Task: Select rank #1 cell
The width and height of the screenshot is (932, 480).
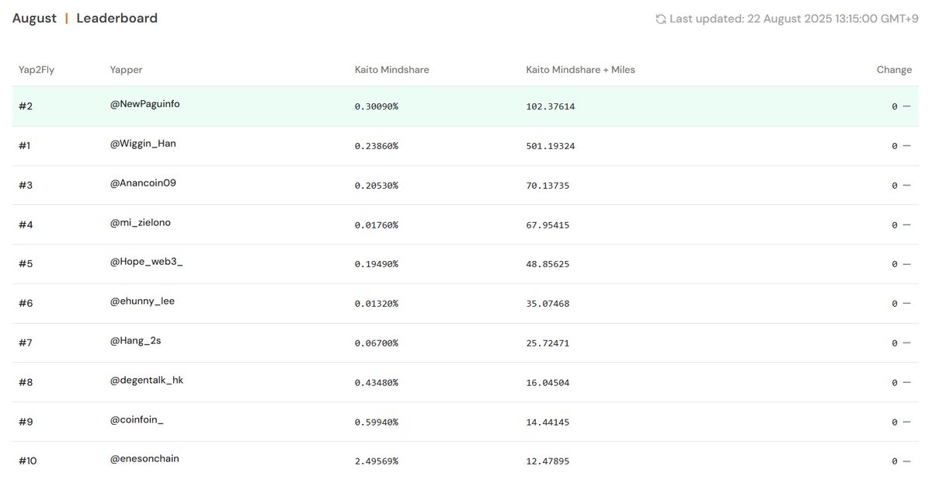Action: tap(26, 145)
